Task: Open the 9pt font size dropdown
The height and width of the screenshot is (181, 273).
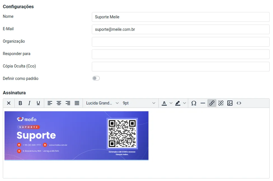Action: point(139,103)
